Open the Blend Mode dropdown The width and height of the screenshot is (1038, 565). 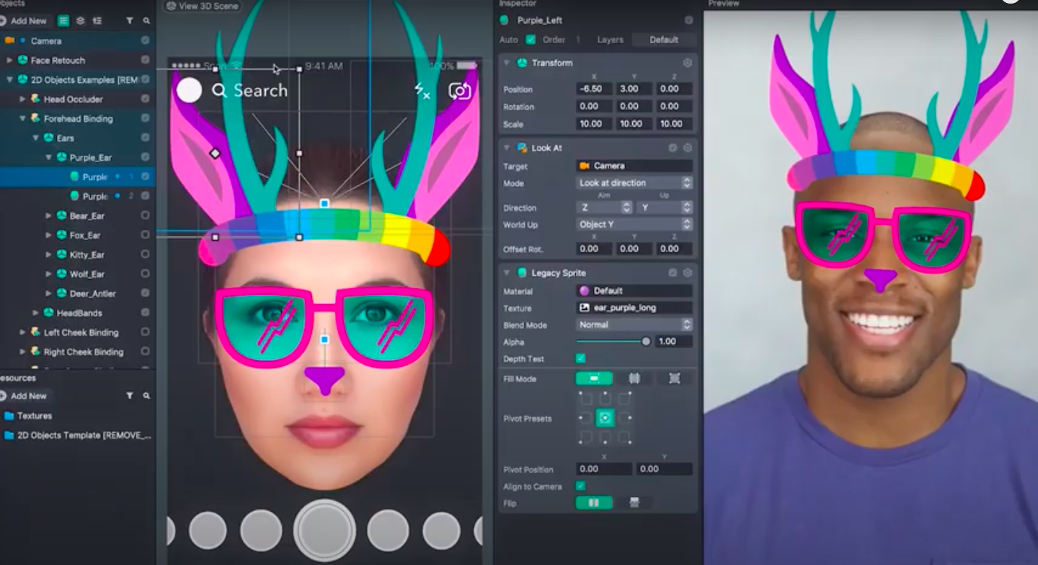pos(634,325)
